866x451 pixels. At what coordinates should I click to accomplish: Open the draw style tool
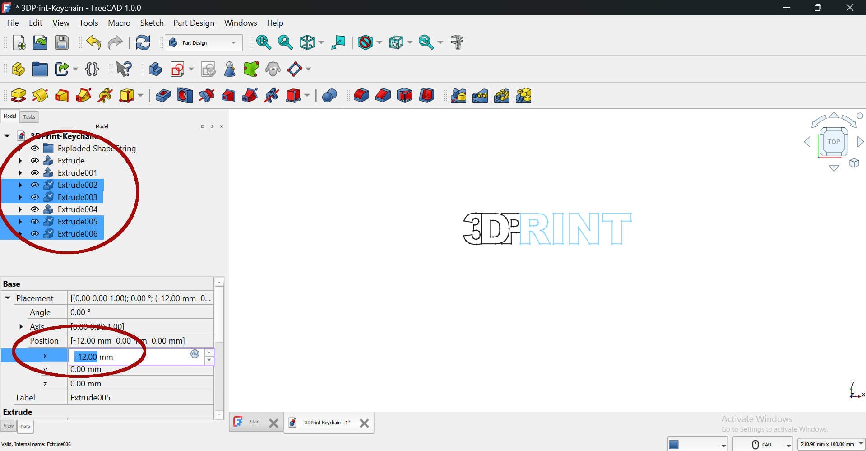coord(366,42)
